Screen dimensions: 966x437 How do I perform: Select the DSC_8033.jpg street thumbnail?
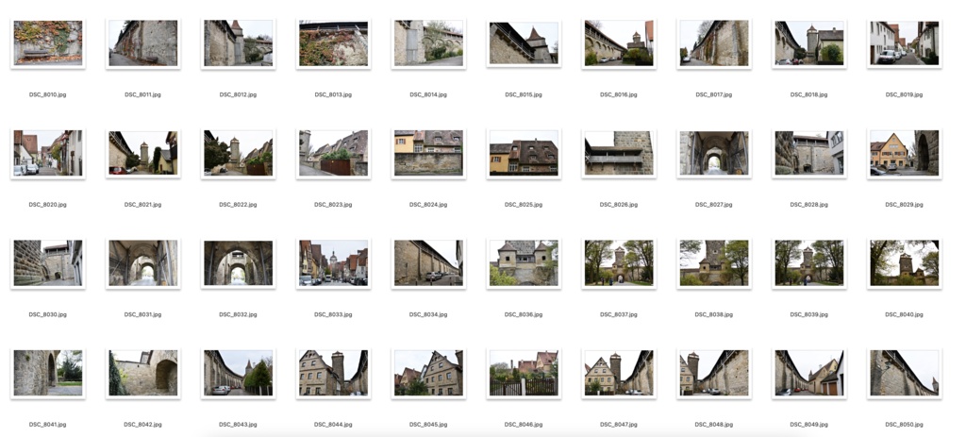[x=333, y=263]
